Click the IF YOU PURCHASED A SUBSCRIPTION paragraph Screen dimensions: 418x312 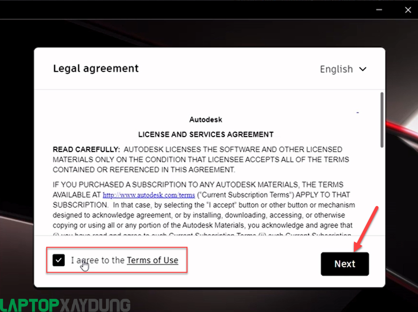click(204, 208)
